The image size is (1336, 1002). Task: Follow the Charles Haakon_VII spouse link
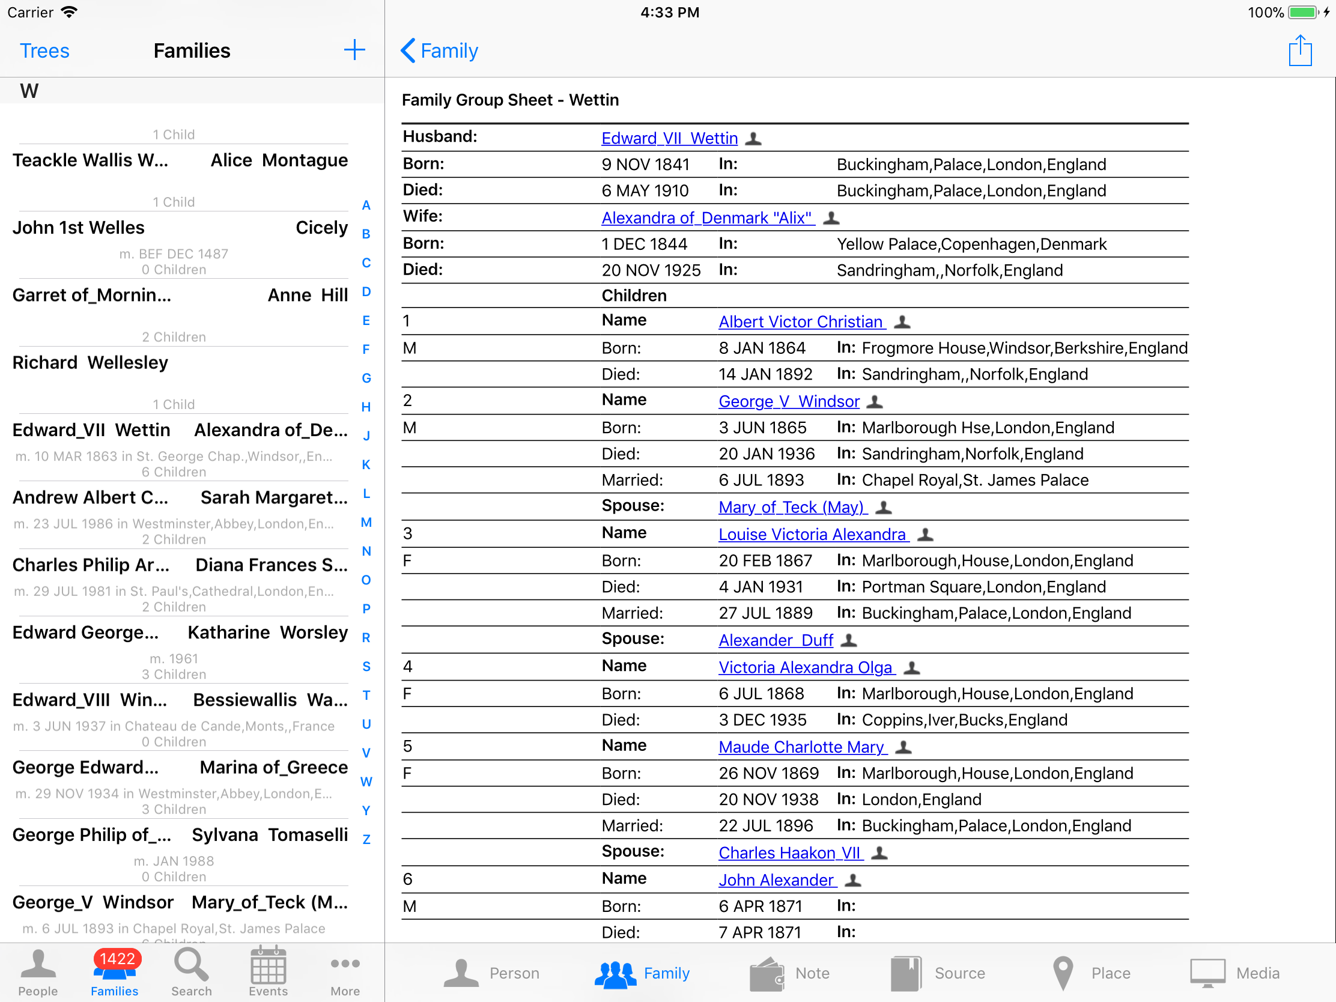[789, 853]
